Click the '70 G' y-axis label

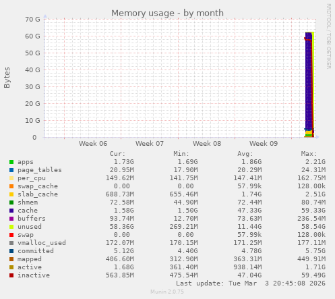pyautogui.click(x=32, y=20)
